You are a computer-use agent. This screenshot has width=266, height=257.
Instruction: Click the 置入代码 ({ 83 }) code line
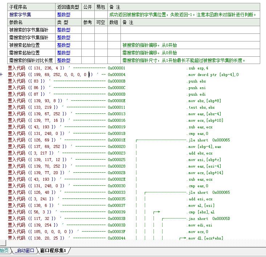(26, 81)
